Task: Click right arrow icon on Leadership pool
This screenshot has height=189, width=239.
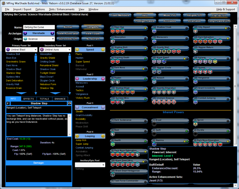Action: (103, 79)
